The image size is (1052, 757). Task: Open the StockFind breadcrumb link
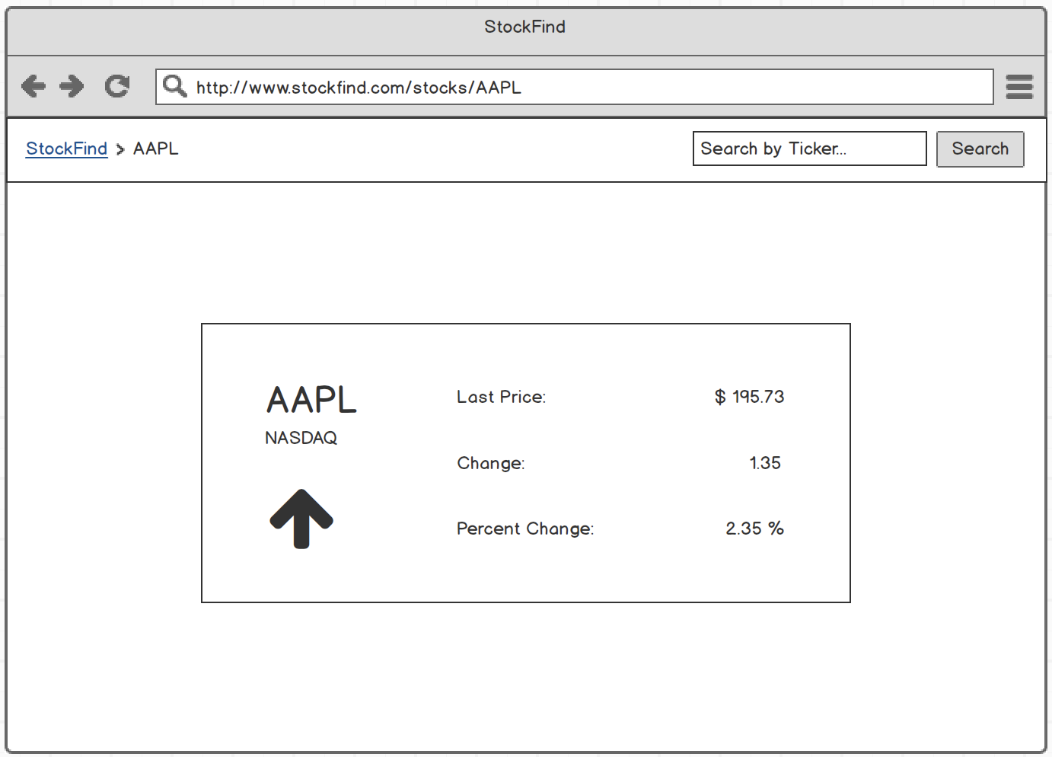67,149
